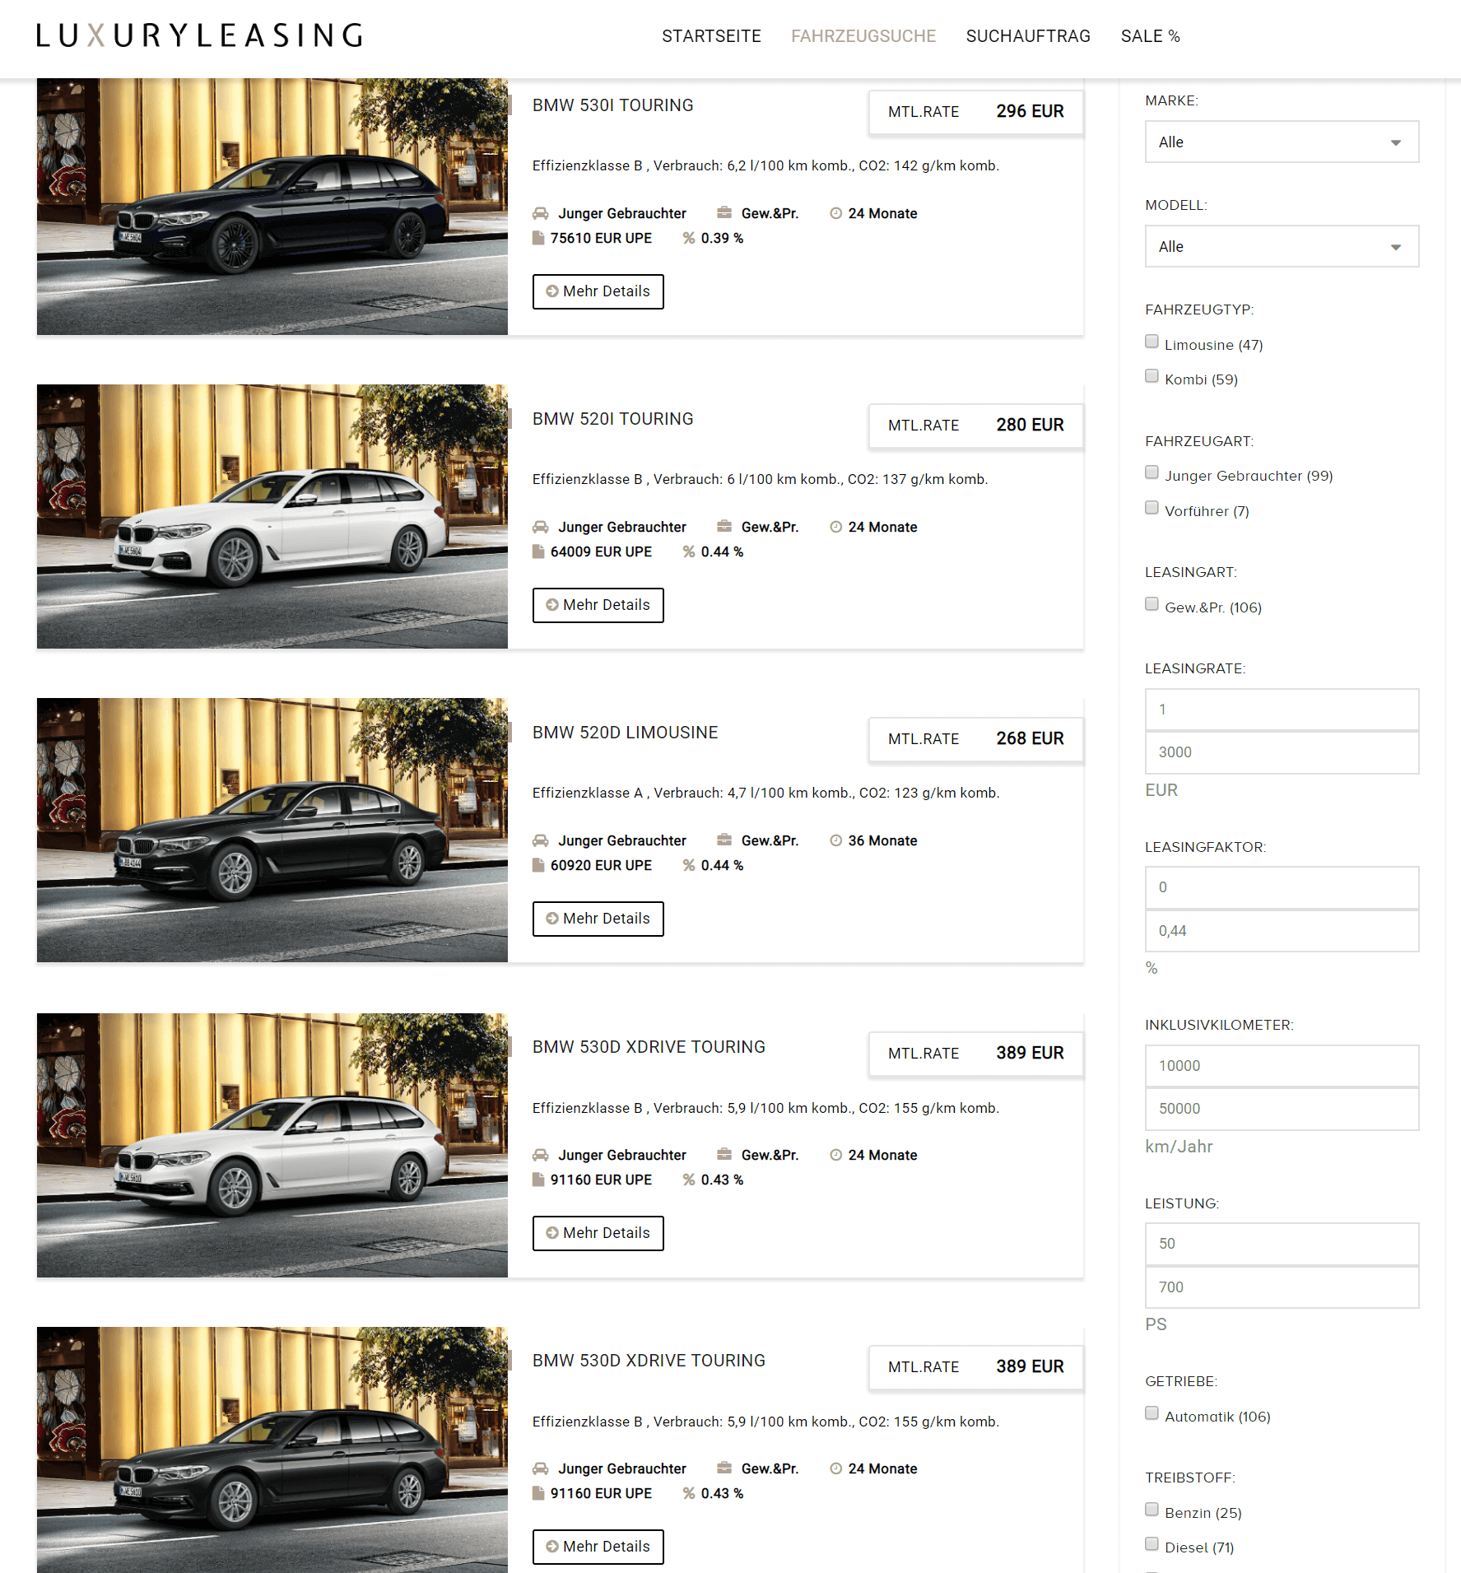This screenshot has height=1573, width=1461.
Task: Focus the maximum Leasingrate field showing 3000
Action: coord(1282,752)
